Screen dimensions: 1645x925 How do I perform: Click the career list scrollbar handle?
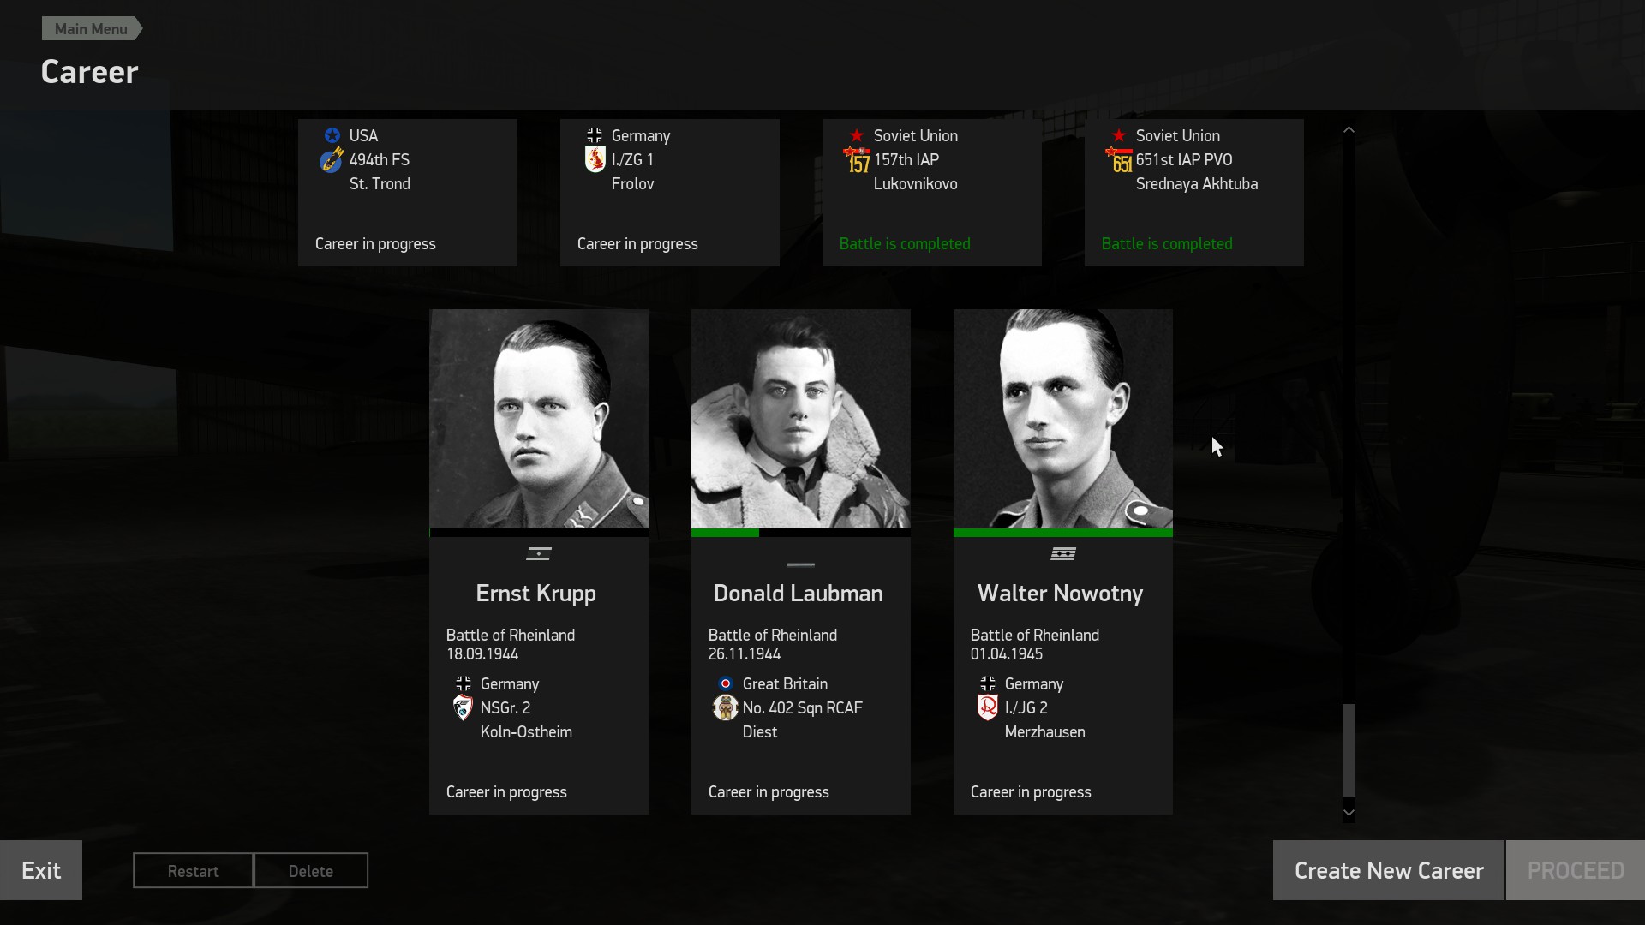click(x=1349, y=750)
